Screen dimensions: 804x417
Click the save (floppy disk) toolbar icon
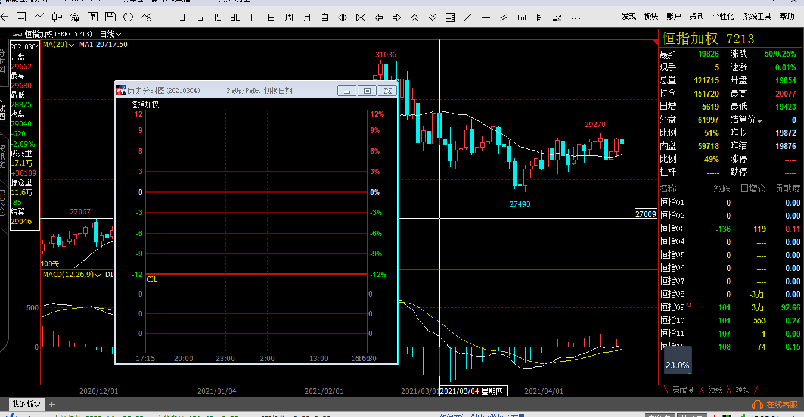pyautogui.click(x=110, y=17)
